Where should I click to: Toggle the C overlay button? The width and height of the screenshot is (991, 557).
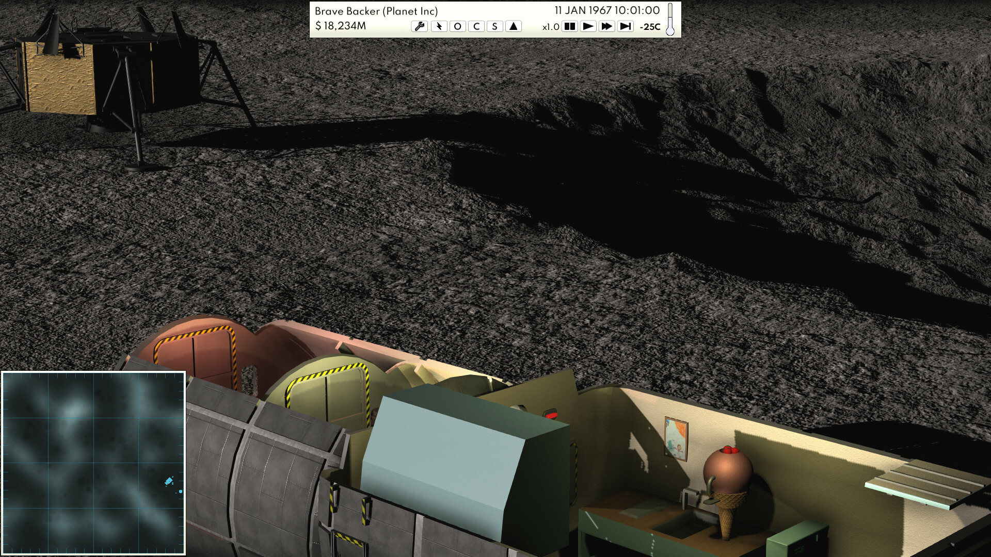tap(476, 26)
